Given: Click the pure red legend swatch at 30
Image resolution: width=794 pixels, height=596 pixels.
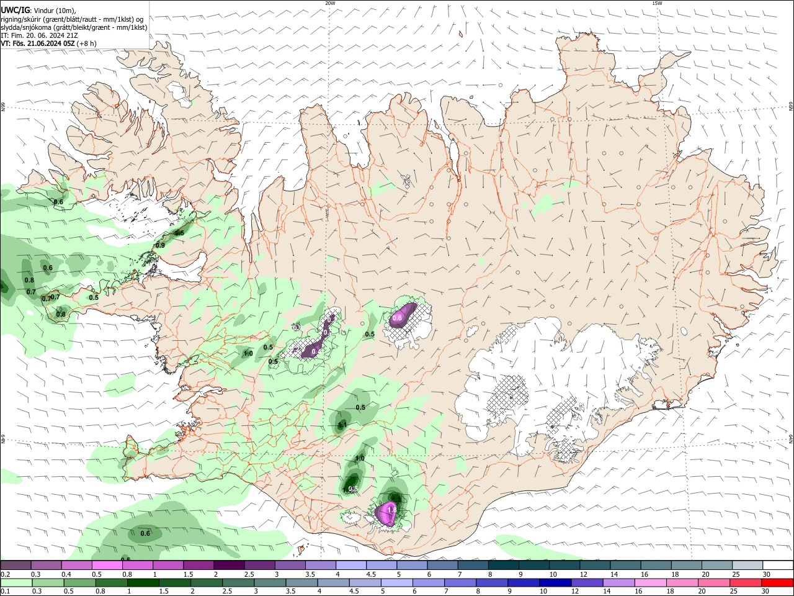Looking at the screenshot, I should (x=778, y=583).
